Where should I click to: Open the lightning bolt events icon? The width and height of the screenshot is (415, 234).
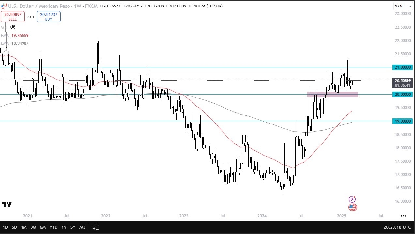click(352, 199)
